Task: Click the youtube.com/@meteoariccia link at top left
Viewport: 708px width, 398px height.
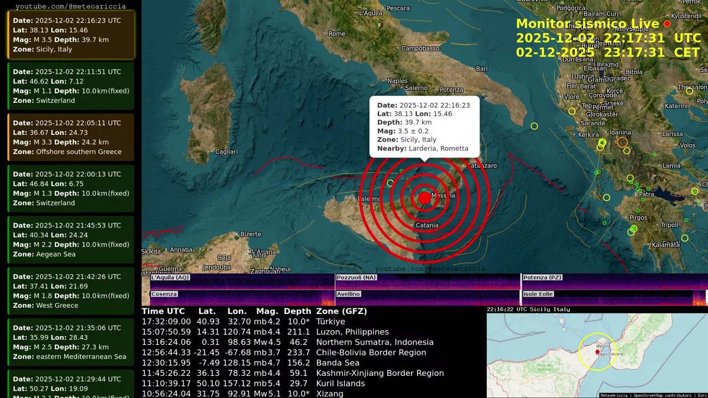Action: click(x=71, y=7)
